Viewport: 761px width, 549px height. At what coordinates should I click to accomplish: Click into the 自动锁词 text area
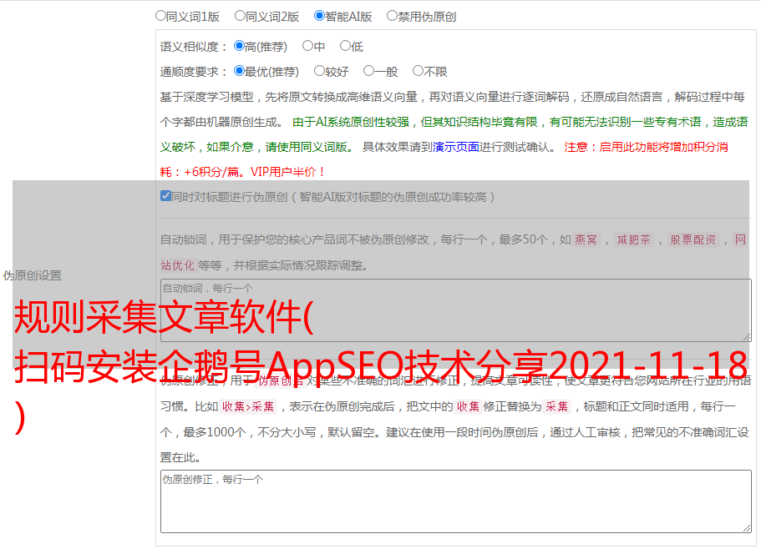[454, 310]
